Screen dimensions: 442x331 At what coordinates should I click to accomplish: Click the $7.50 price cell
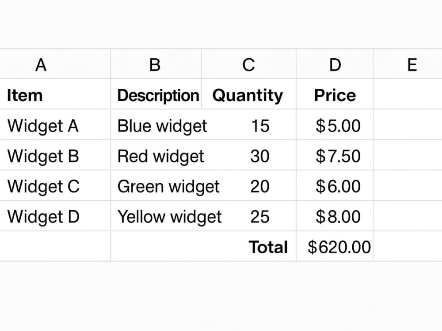coord(335,155)
